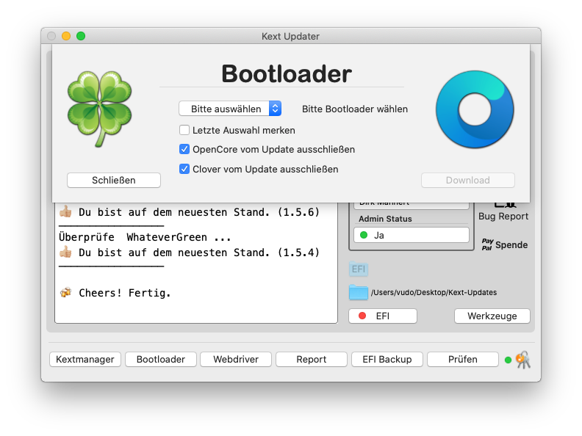
Task: Open Werkzeuge tools
Action: [x=492, y=316]
